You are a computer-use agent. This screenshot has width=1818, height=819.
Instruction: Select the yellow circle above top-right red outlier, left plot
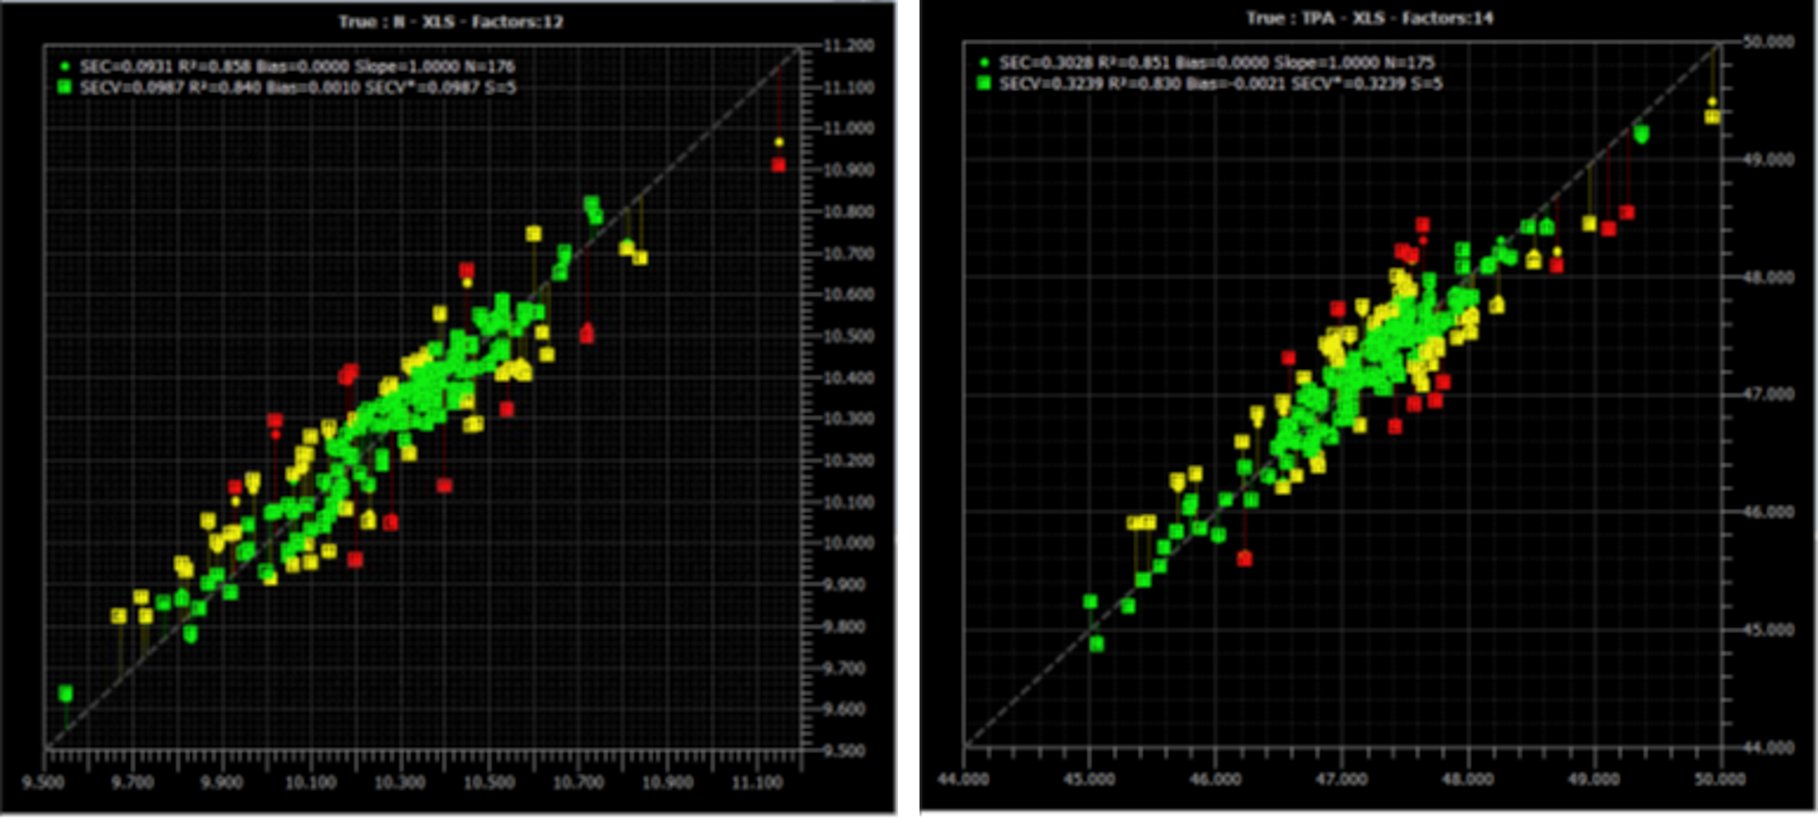779,143
